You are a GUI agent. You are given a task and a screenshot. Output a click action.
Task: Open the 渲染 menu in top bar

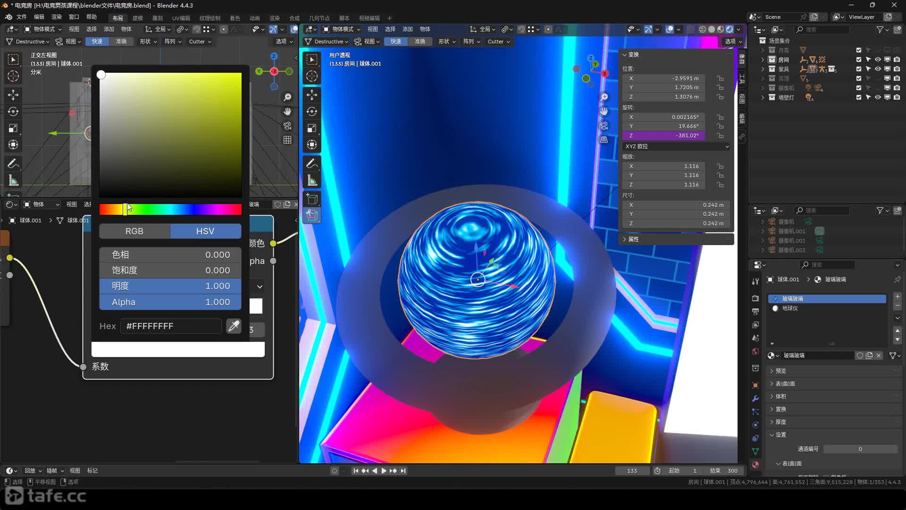(57, 17)
